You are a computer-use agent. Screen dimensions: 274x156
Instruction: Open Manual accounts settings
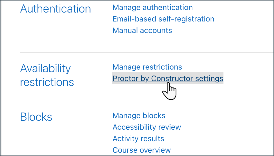[142, 30]
